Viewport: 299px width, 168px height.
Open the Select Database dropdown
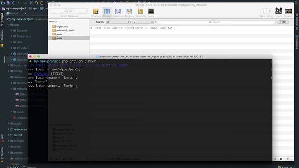(69, 11)
